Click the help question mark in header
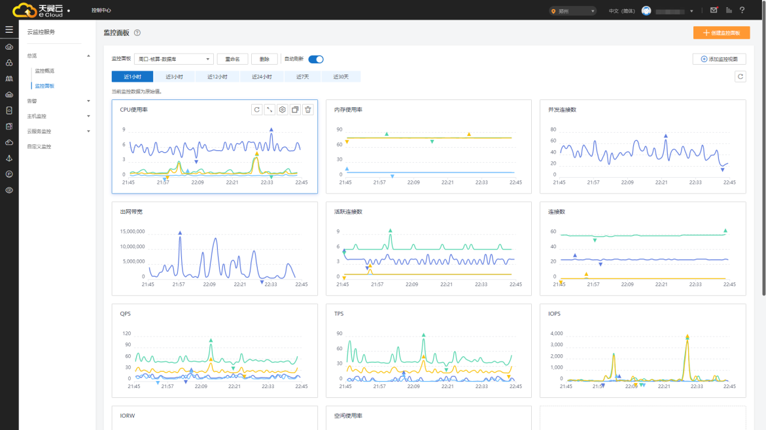766x430 pixels. tap(742, 10)
